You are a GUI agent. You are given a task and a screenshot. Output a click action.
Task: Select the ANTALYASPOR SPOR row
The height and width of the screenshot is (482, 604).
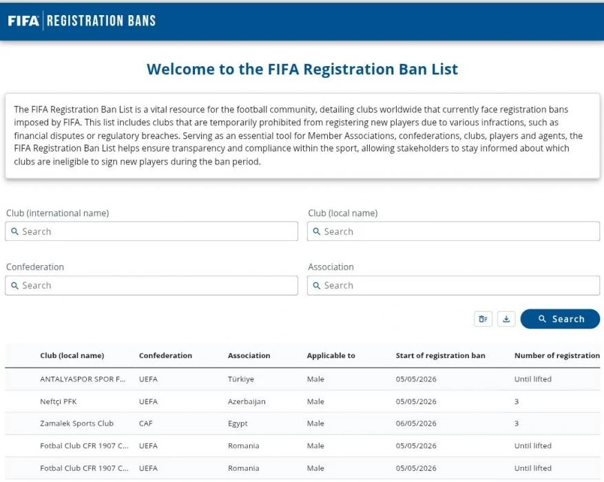click(302, 379)
